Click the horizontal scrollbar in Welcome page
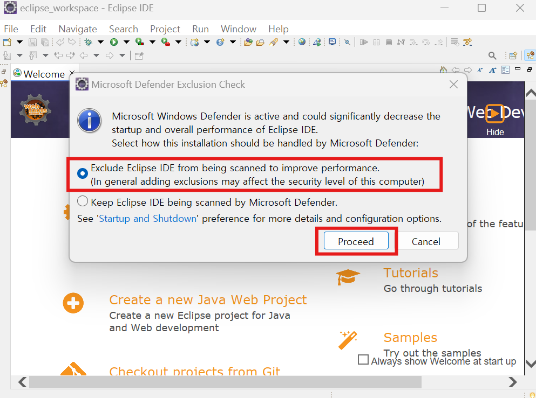 pyautogui.click(x=225, y=382)
